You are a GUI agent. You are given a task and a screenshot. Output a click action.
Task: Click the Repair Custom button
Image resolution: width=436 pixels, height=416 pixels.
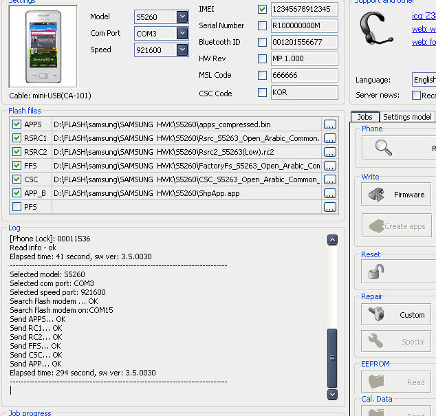(396, 314)
